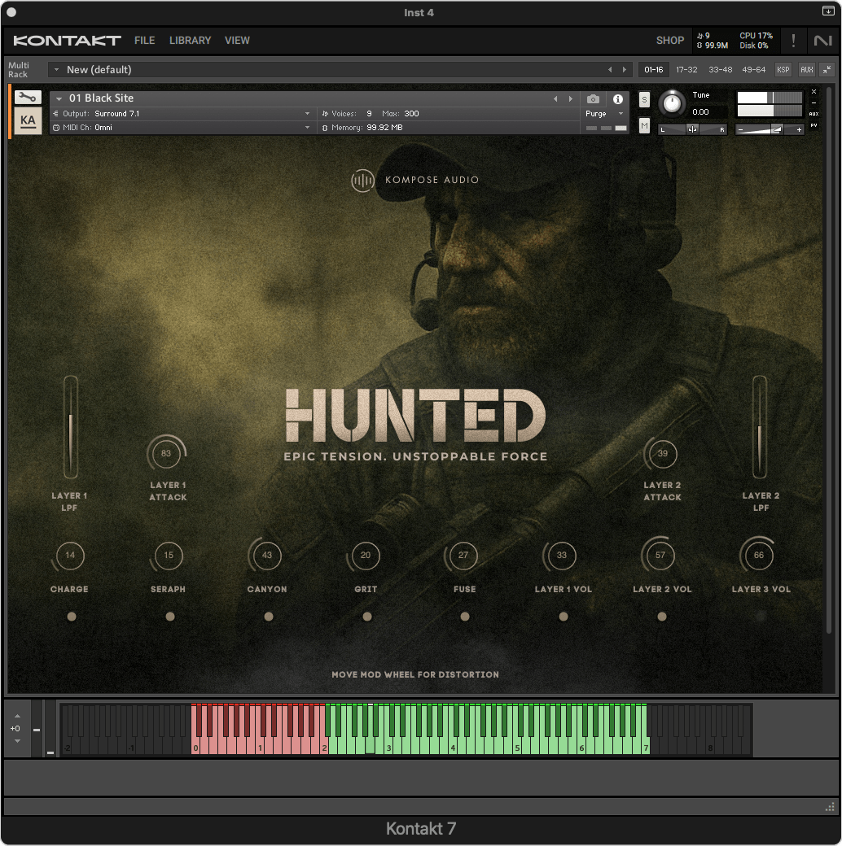
Task: Minimize rack view with arrows icon
Action: coord(827,70)
